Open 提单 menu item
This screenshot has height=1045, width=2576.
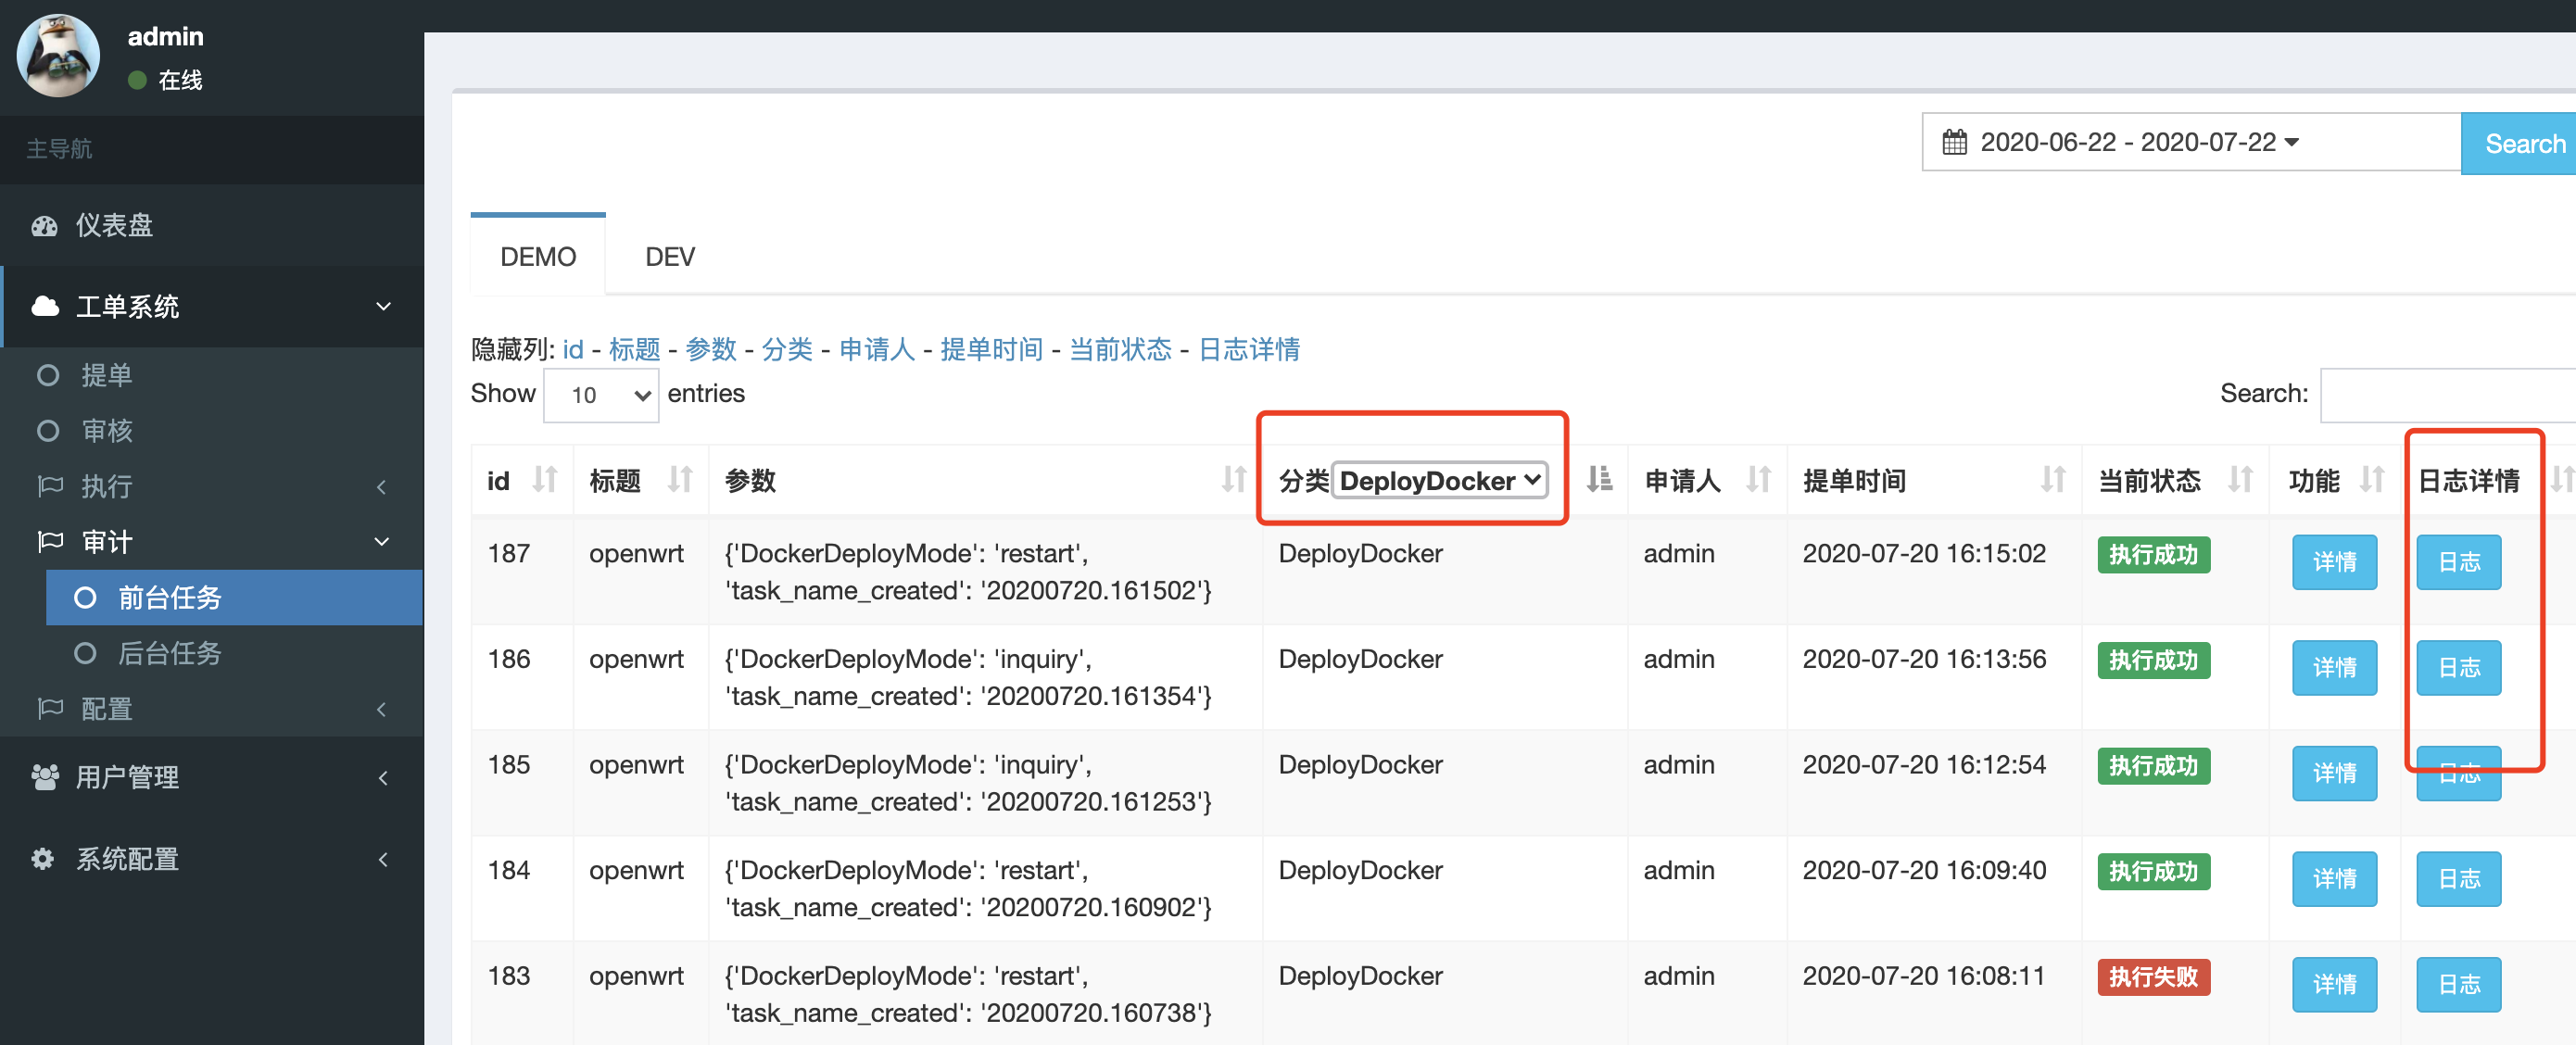(212, 375)
